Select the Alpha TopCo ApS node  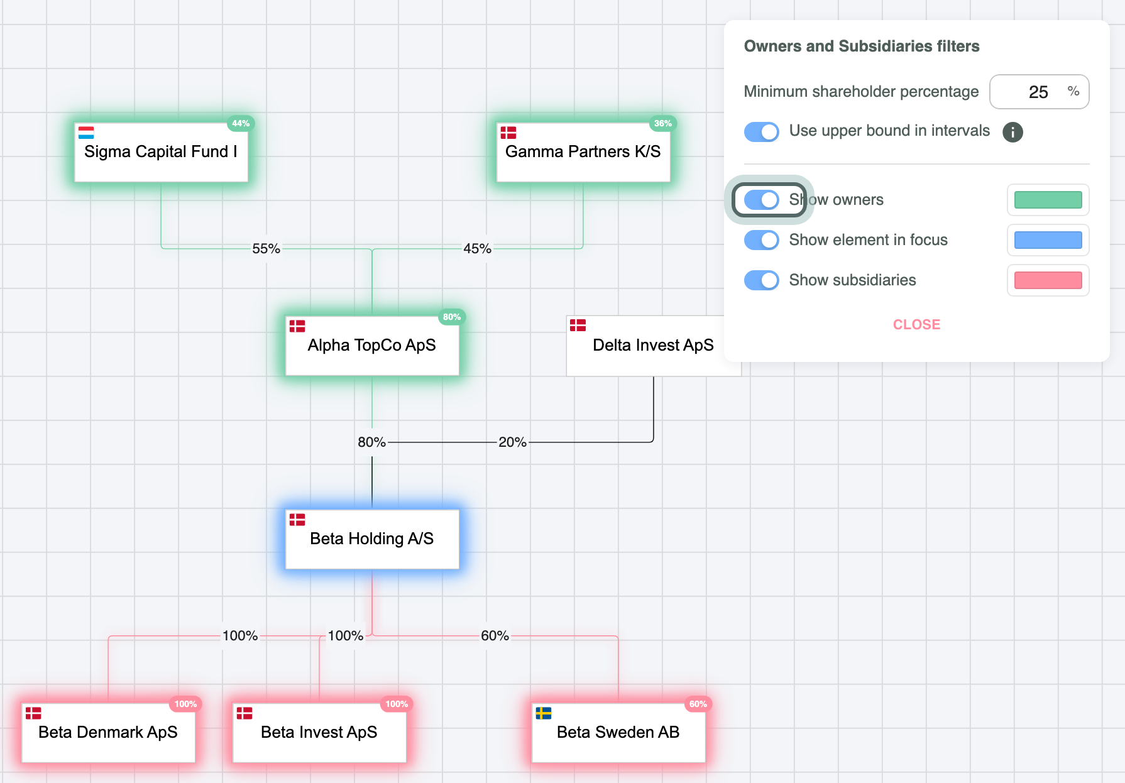pyautogui.click(x=372, y=346)
